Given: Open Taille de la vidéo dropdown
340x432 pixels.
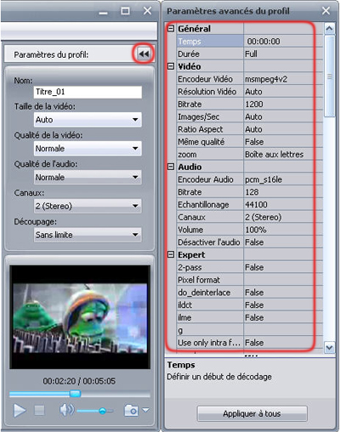Looking at the screenshot, I should (88, 120).
